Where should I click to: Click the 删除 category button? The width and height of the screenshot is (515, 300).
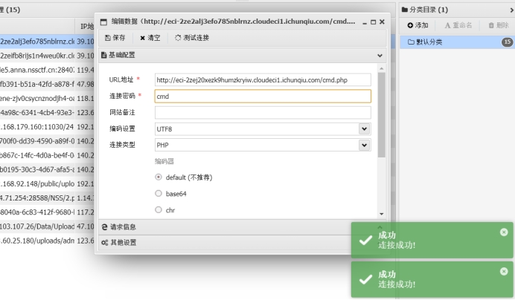499,25
